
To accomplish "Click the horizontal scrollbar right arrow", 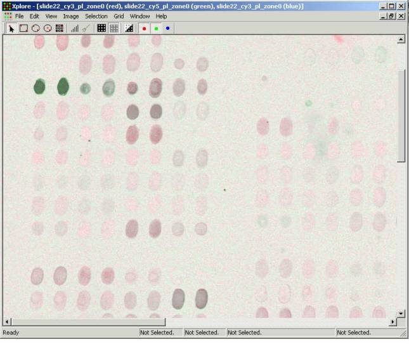I will tap(393, 322).
